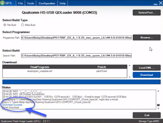The width and height of the screenshot is (163, 123).
Task: Select the Flat Build radio button
Action: coord(5,25)
